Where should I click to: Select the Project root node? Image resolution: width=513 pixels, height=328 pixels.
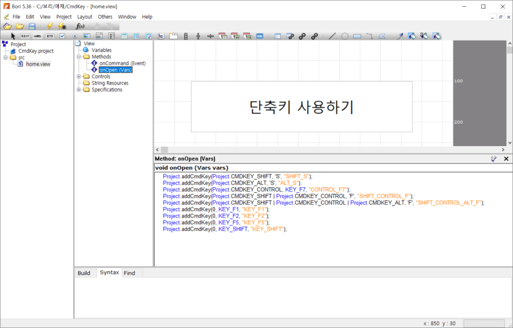18,44
